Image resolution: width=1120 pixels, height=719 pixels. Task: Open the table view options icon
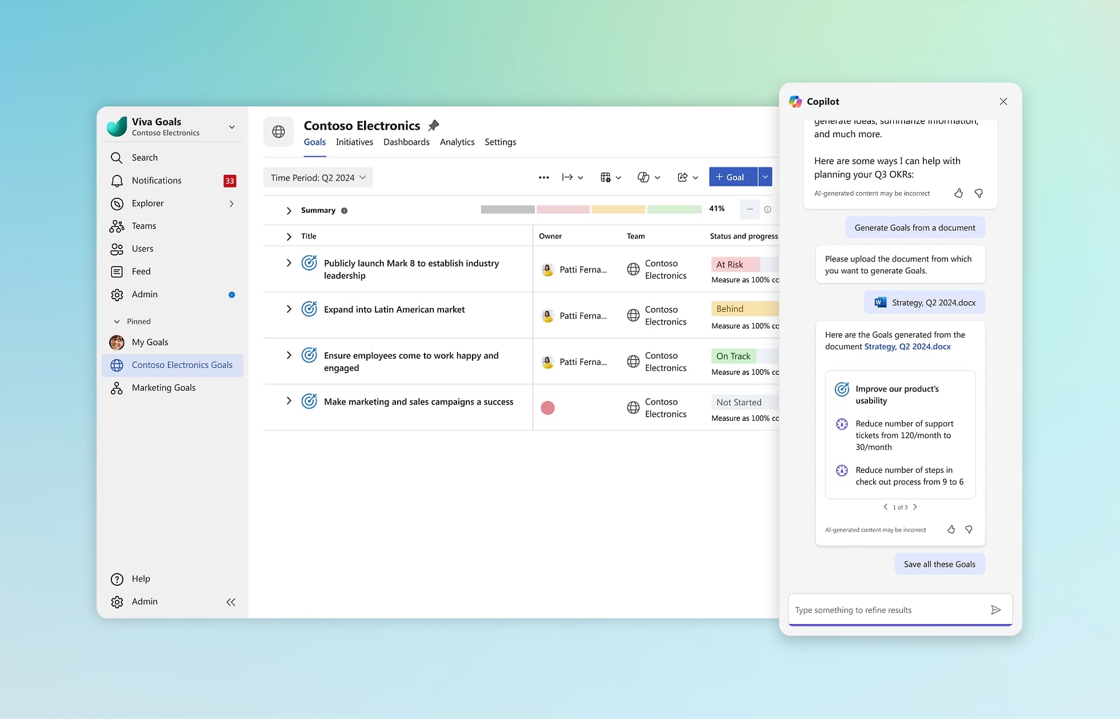coord(606,177)
